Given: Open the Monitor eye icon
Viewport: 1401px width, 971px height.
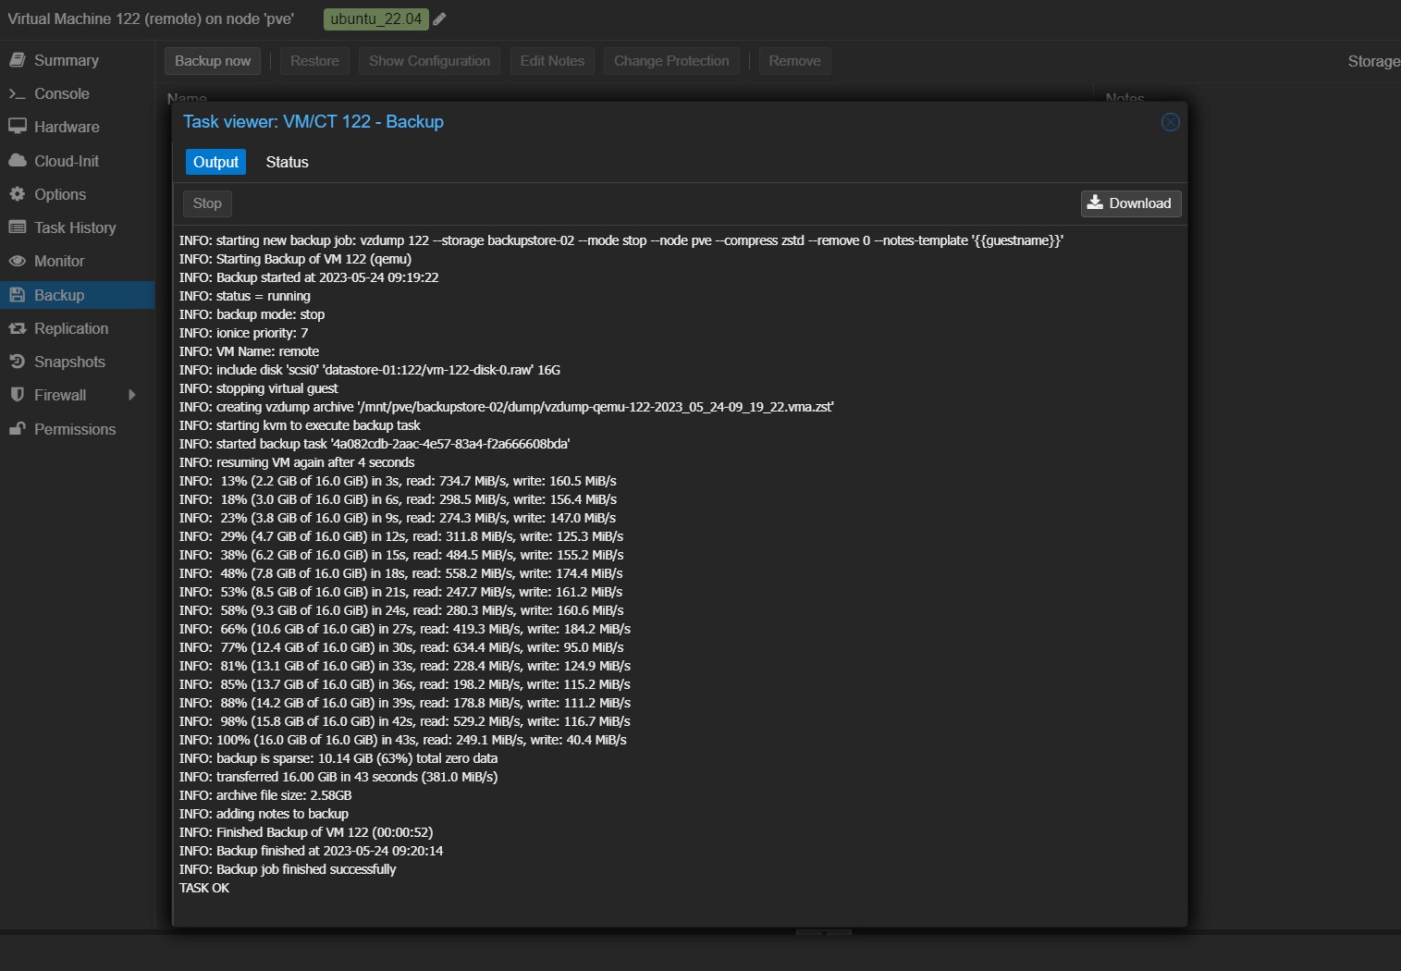Looking at the screenshot, I should pos(17,261).
